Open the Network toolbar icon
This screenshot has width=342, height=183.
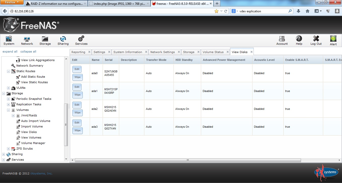27,40
